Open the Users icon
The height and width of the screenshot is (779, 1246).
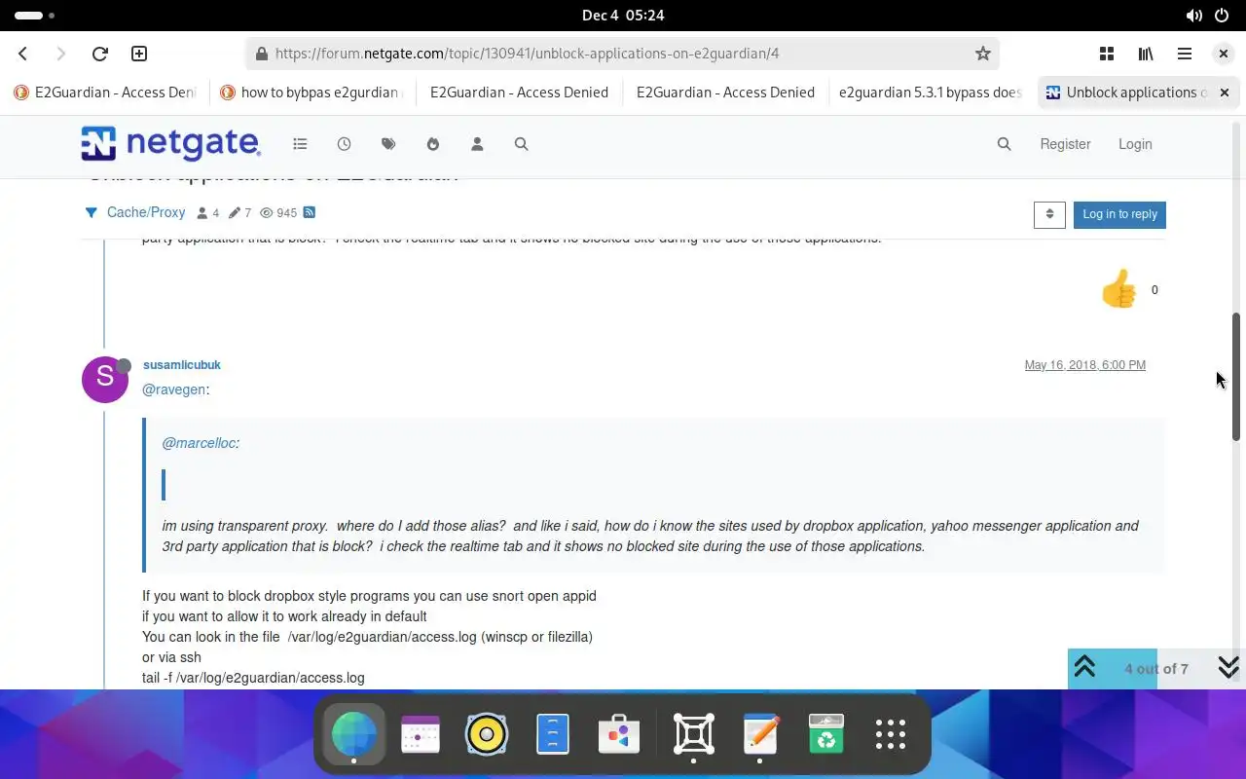477,144
